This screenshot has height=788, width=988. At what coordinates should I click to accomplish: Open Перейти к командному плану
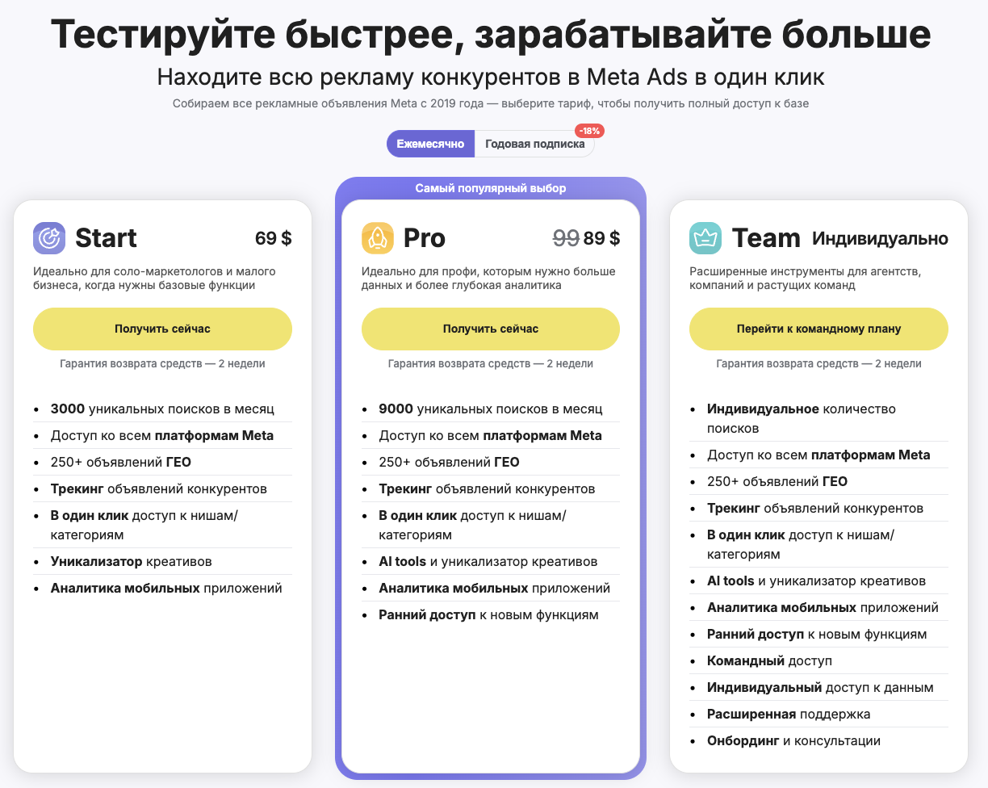[818, 329]
